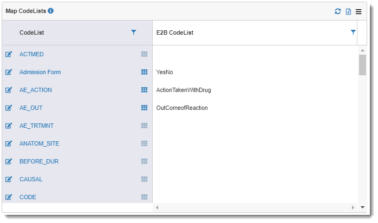Open the CodeList column filter
This screenshot has height=223, width=378.
tap(134, 32)
